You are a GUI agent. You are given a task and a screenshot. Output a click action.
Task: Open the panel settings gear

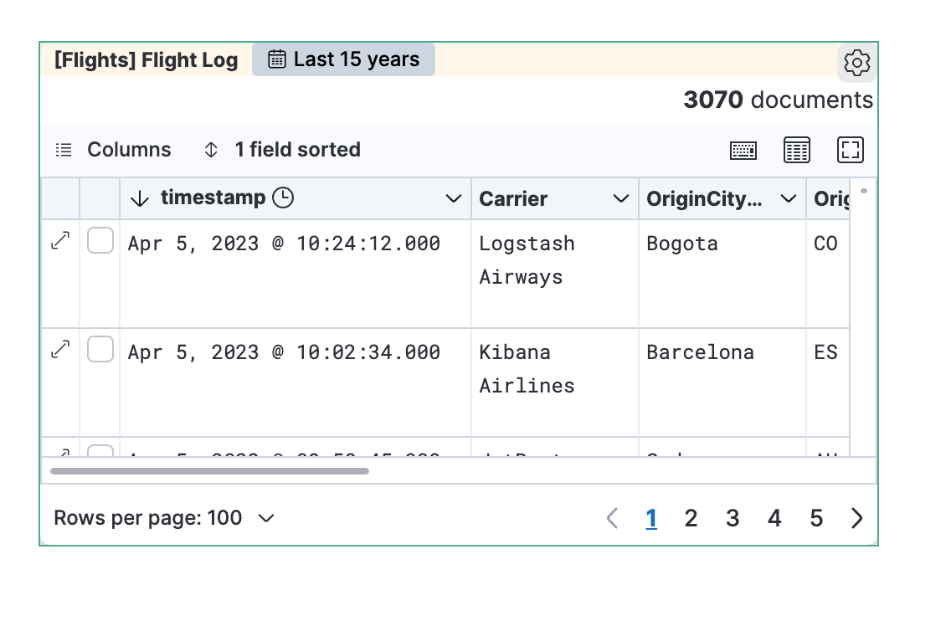coord(856,63)
